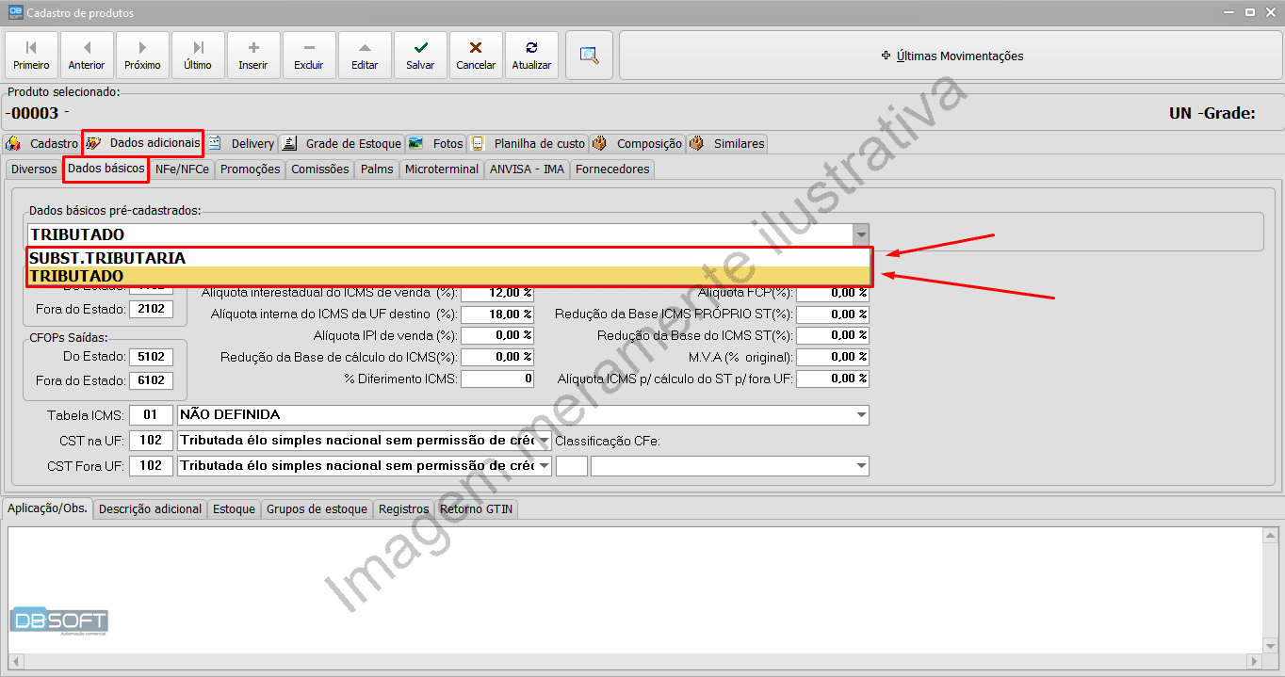This screenshot has height=677, width=1285.
Task: Refresh data with the Atualizar button
Action: coord(531,56)
